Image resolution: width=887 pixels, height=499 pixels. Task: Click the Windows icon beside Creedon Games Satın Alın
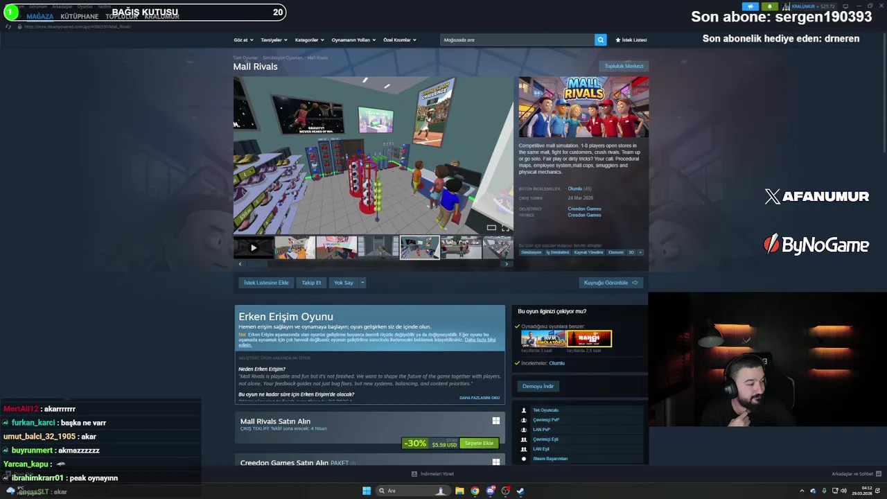[496, 462]
